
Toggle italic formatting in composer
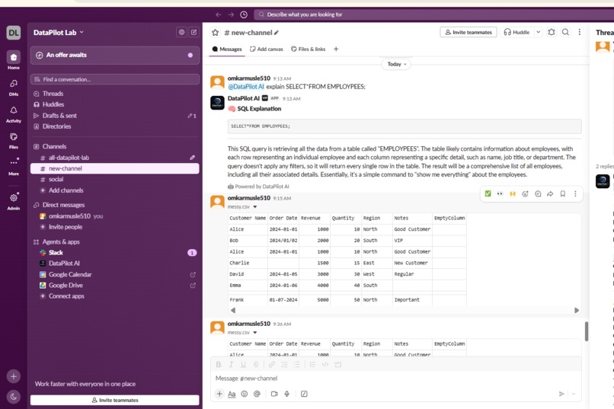click(231, 364)
